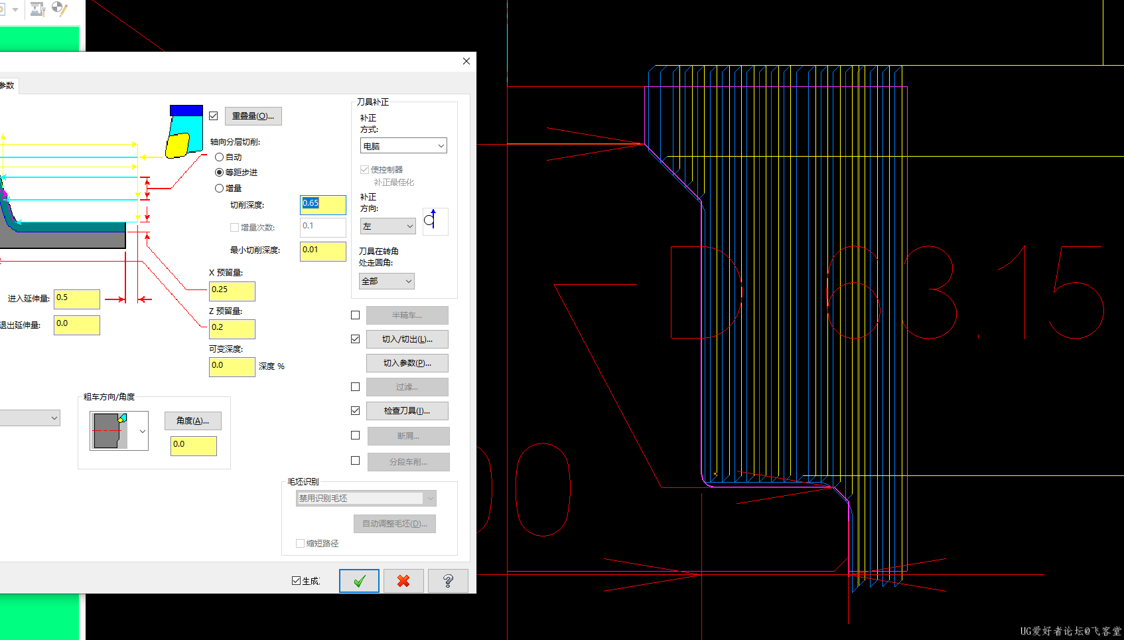The width and height of the screenshot is (1124, 640).
Task: Open the 毛坯识别 dropdown 禁用识别毛坯
Action: pos(366,498)
